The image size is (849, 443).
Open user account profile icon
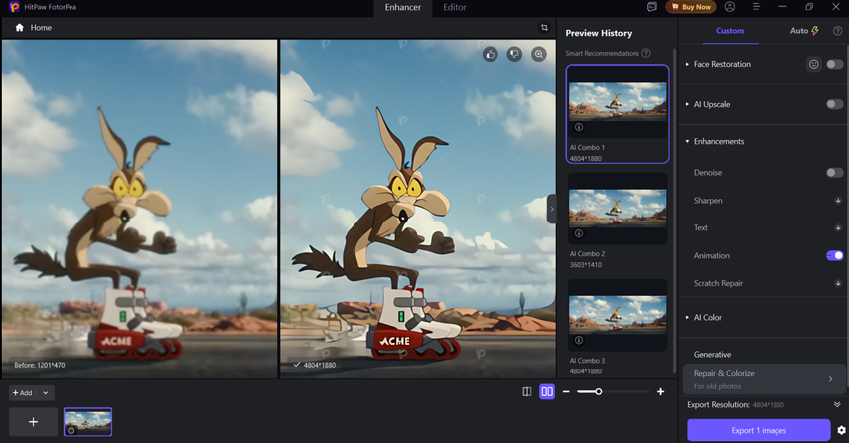point(730,7)
